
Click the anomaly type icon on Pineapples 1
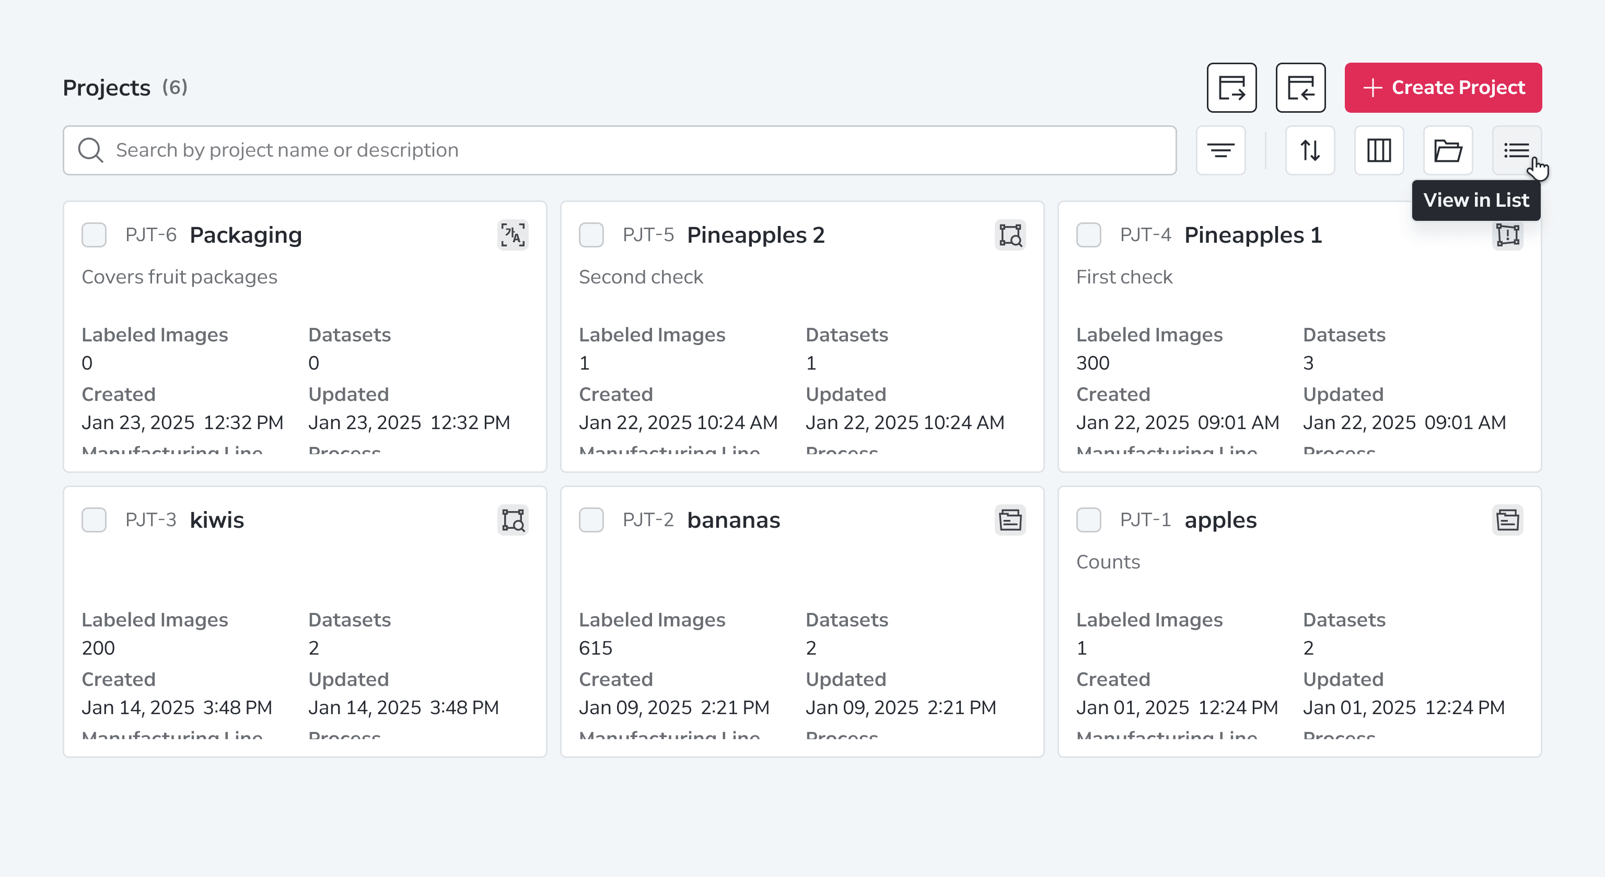1507,235
